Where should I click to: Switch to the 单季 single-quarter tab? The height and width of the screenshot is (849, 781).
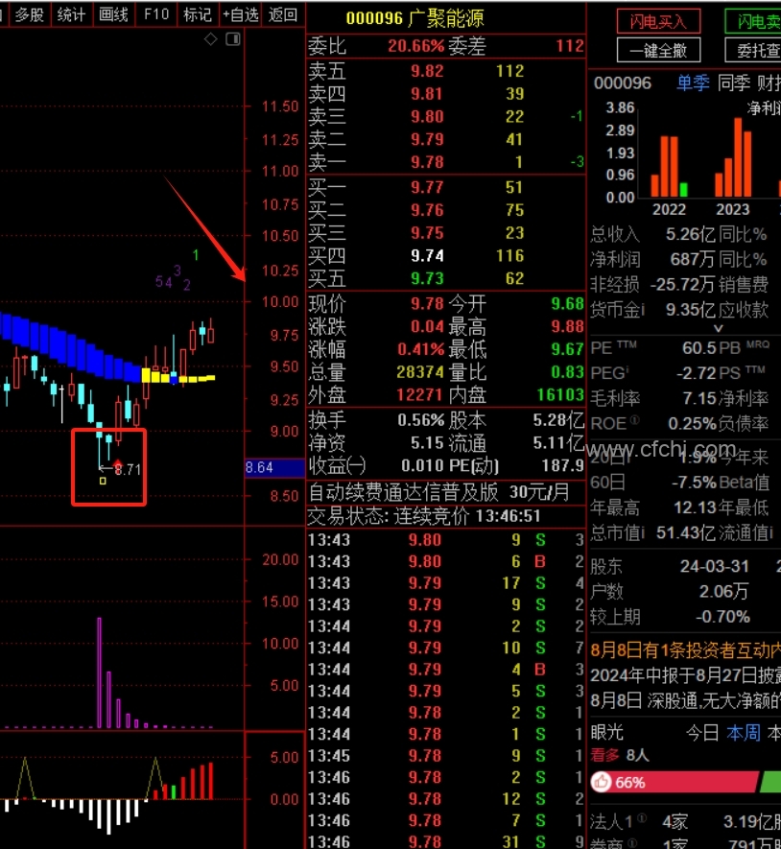(694, 83)
